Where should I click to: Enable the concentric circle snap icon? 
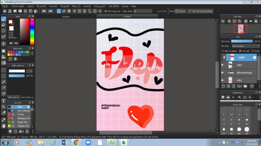click(85, 11)
